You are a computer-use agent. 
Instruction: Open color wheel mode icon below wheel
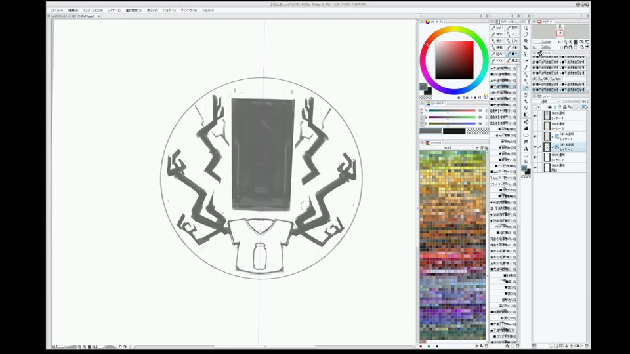pos(486,97)
